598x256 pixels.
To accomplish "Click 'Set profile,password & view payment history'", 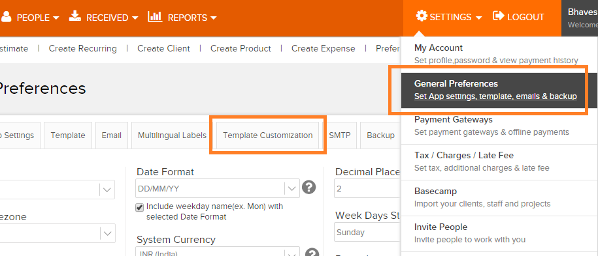I will coord(496,61).
